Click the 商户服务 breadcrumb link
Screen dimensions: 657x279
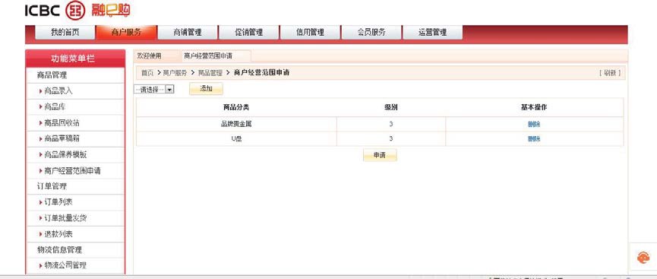tap(175, 72)
